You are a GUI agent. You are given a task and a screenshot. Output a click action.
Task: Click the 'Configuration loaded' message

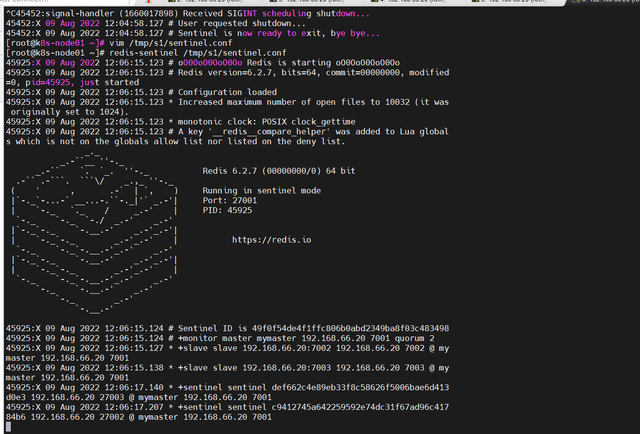pos(227,92)
